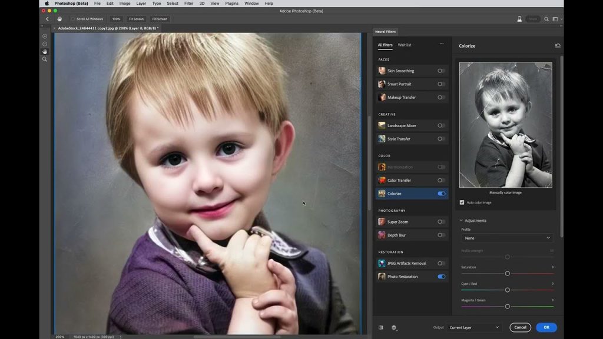Open the layer preview stack icon

tap(394, 327)
